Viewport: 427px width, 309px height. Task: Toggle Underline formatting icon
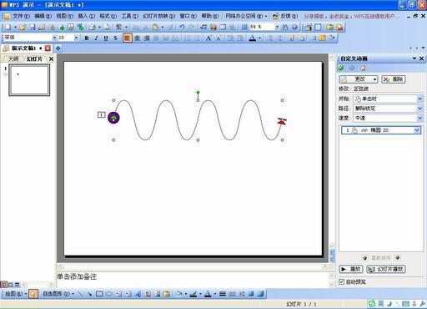106,38
